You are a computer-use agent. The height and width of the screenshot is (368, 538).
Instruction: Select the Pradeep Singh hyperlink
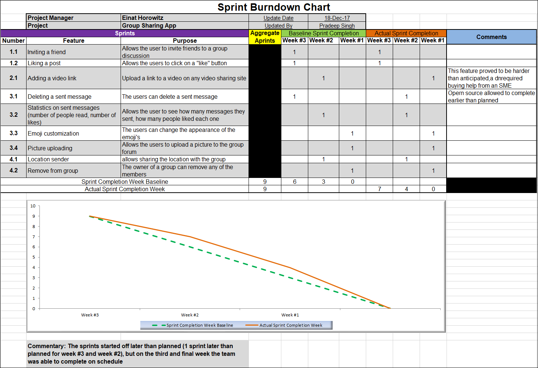click(x=337, y=25)
